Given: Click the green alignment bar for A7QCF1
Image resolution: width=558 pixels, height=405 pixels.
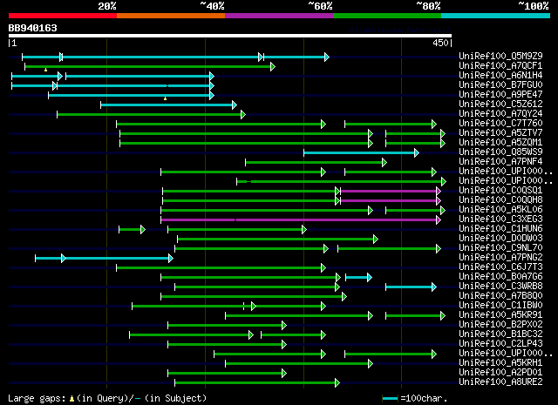Looking at the screenshot, I should (150, 66).
